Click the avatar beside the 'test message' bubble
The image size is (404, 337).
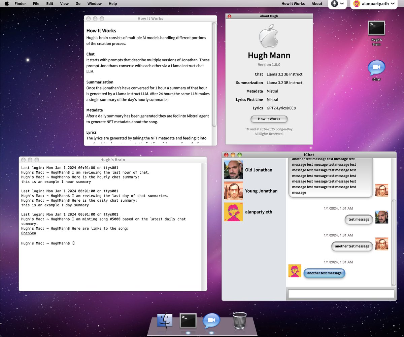pyautogui.click(x=382, y=217)
